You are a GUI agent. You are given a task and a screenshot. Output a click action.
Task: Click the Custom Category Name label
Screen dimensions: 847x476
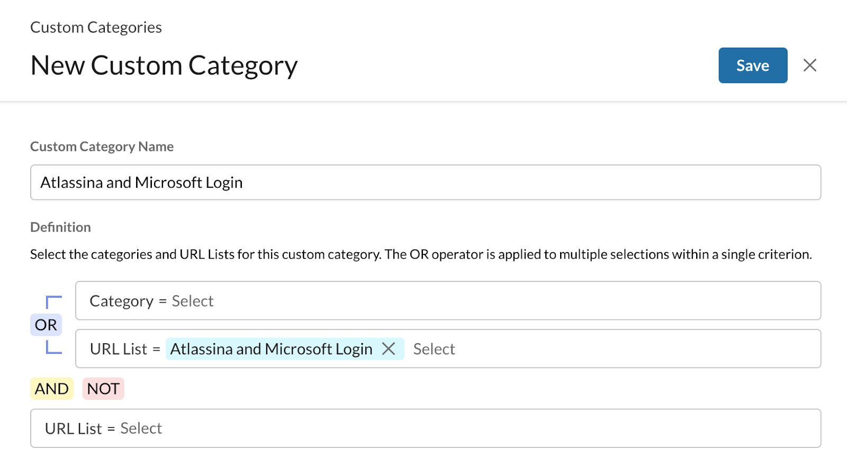tap(102, 147)
